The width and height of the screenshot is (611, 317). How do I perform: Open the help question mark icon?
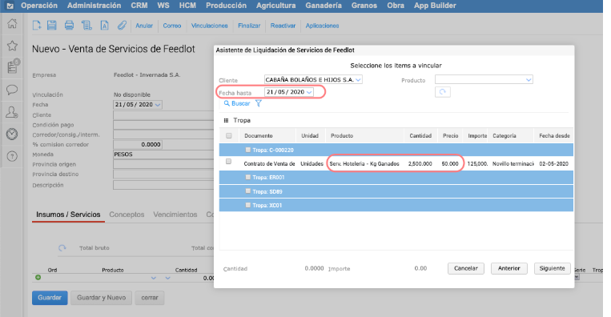12,156
